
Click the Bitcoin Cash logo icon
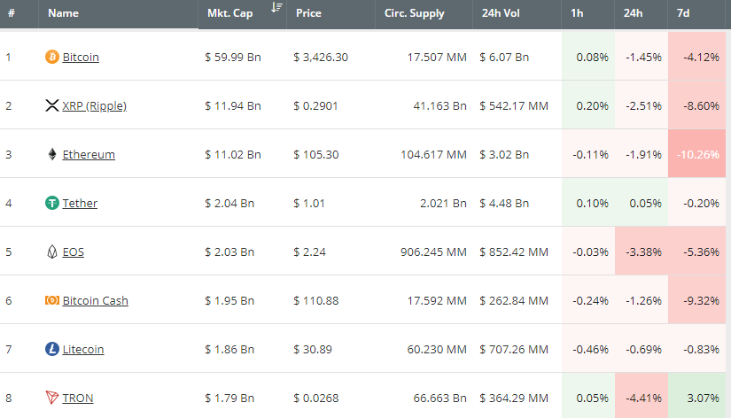click(x=52, y=300)
